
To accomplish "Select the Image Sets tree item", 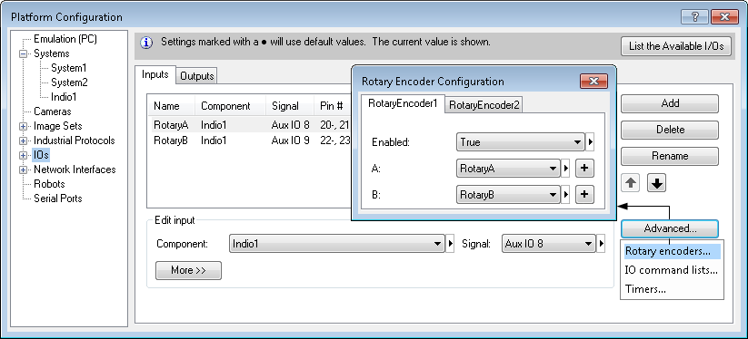I will pos(58,127).
